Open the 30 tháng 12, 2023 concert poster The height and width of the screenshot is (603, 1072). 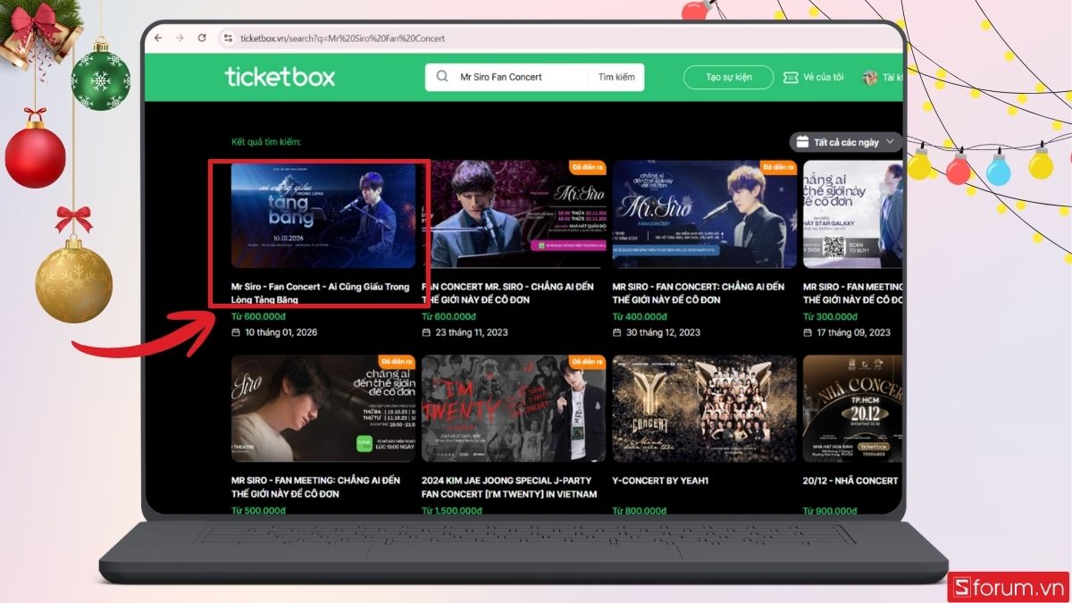click(x=705, y=214)
